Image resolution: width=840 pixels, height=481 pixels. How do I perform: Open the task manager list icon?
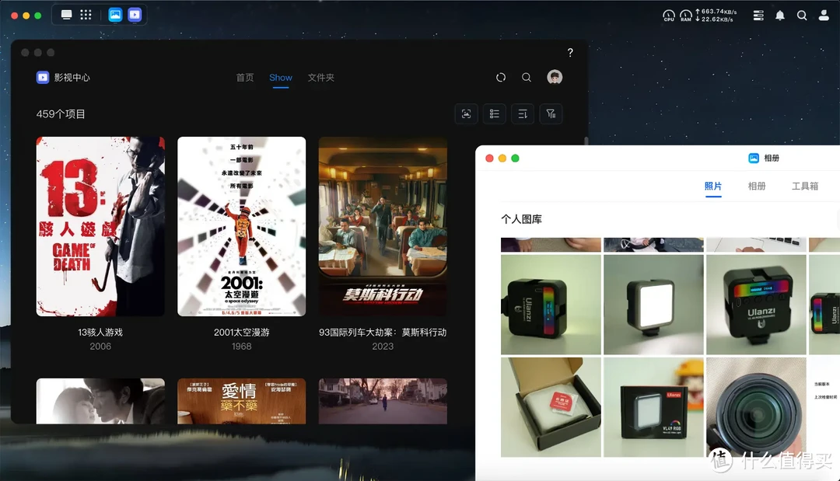(758, 16)
